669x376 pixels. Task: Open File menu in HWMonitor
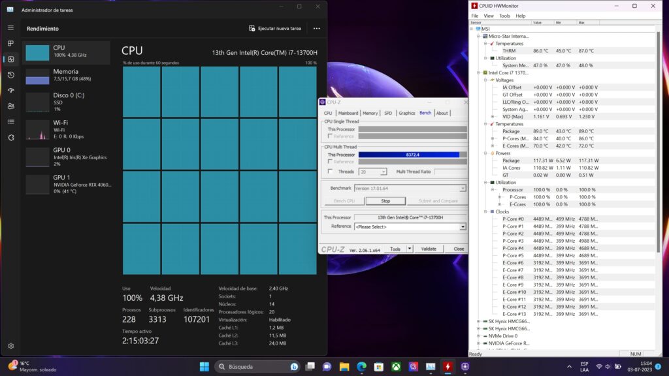click(475, 16)
